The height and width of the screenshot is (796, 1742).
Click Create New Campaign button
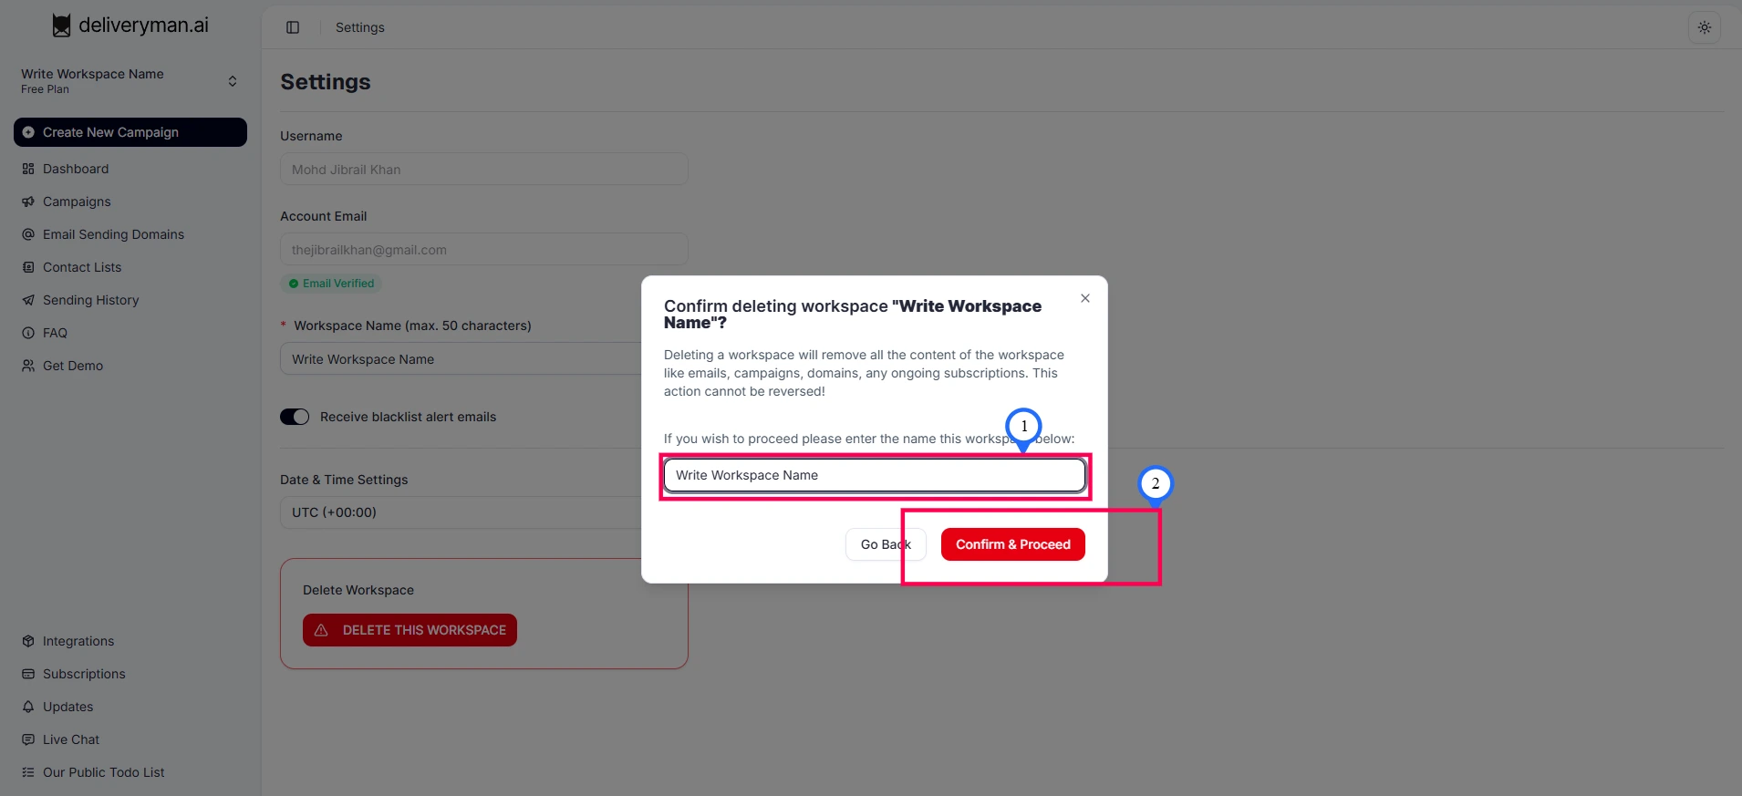pos(130,132)
